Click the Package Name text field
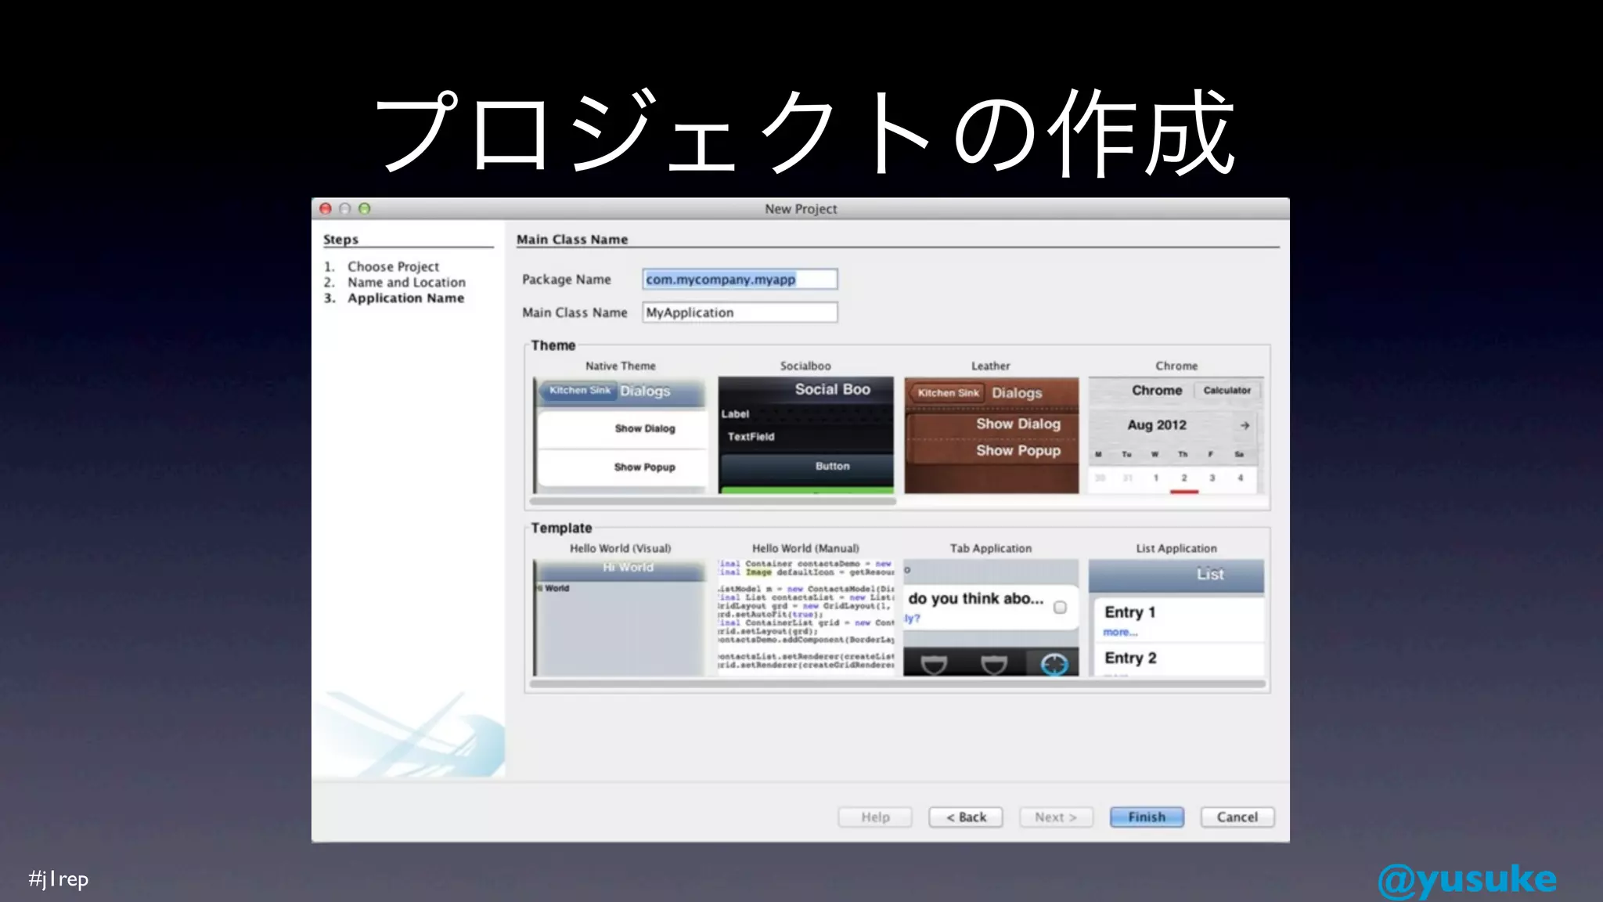1603x902 pixels. (x=739, y=280)
